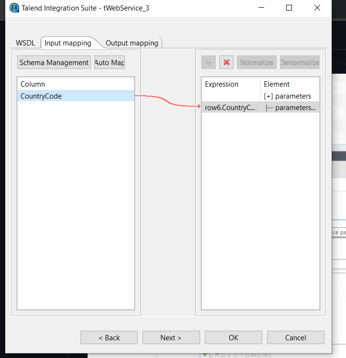Click the Element column header
Image resolution: width=346 pixels, height=358 pixels.
coord(290,84)
